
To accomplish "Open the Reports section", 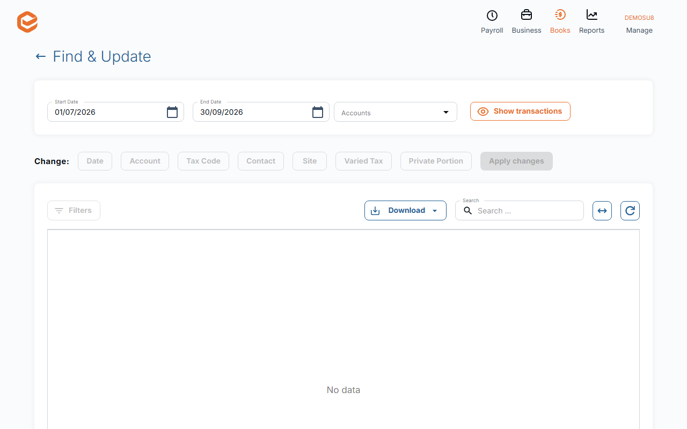I will (x=592, y=22).
